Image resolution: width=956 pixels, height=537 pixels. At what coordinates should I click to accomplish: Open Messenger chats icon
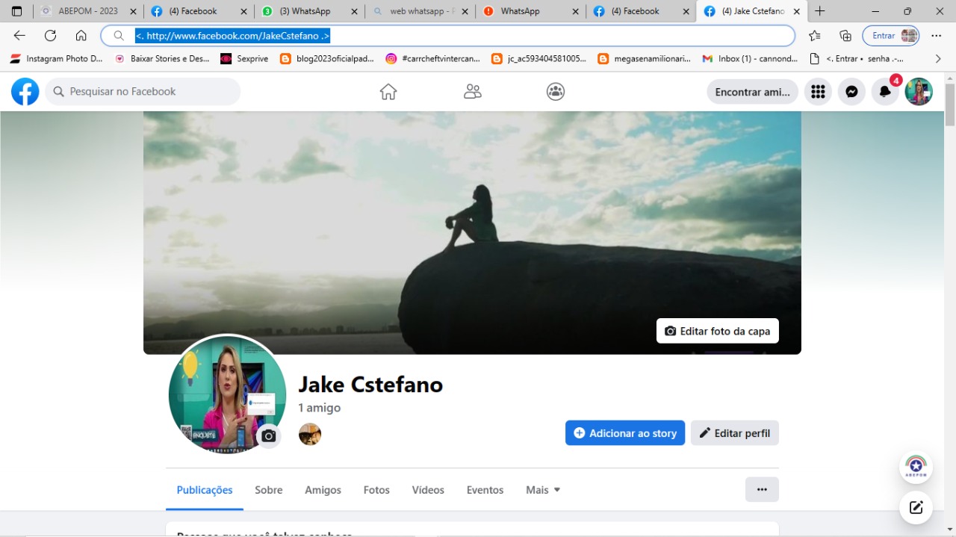pyautogui.click(x=851, y=92)
